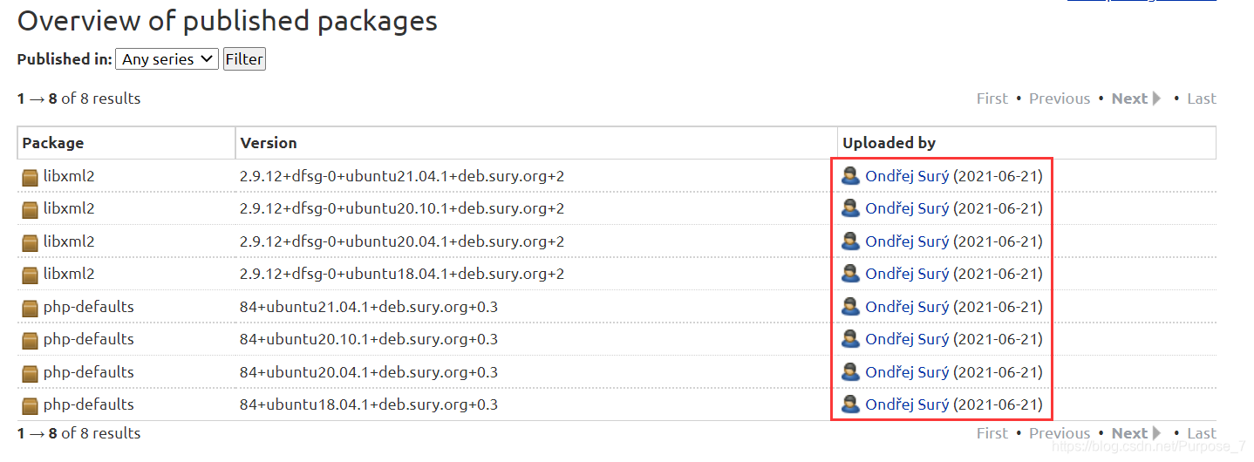This screenshot has height=462, width=1254.
Task: Click version 84+ubuntu21.04.1+deb.sury.org+0.3
Action: pyautogui.click(x=369, y=307)
